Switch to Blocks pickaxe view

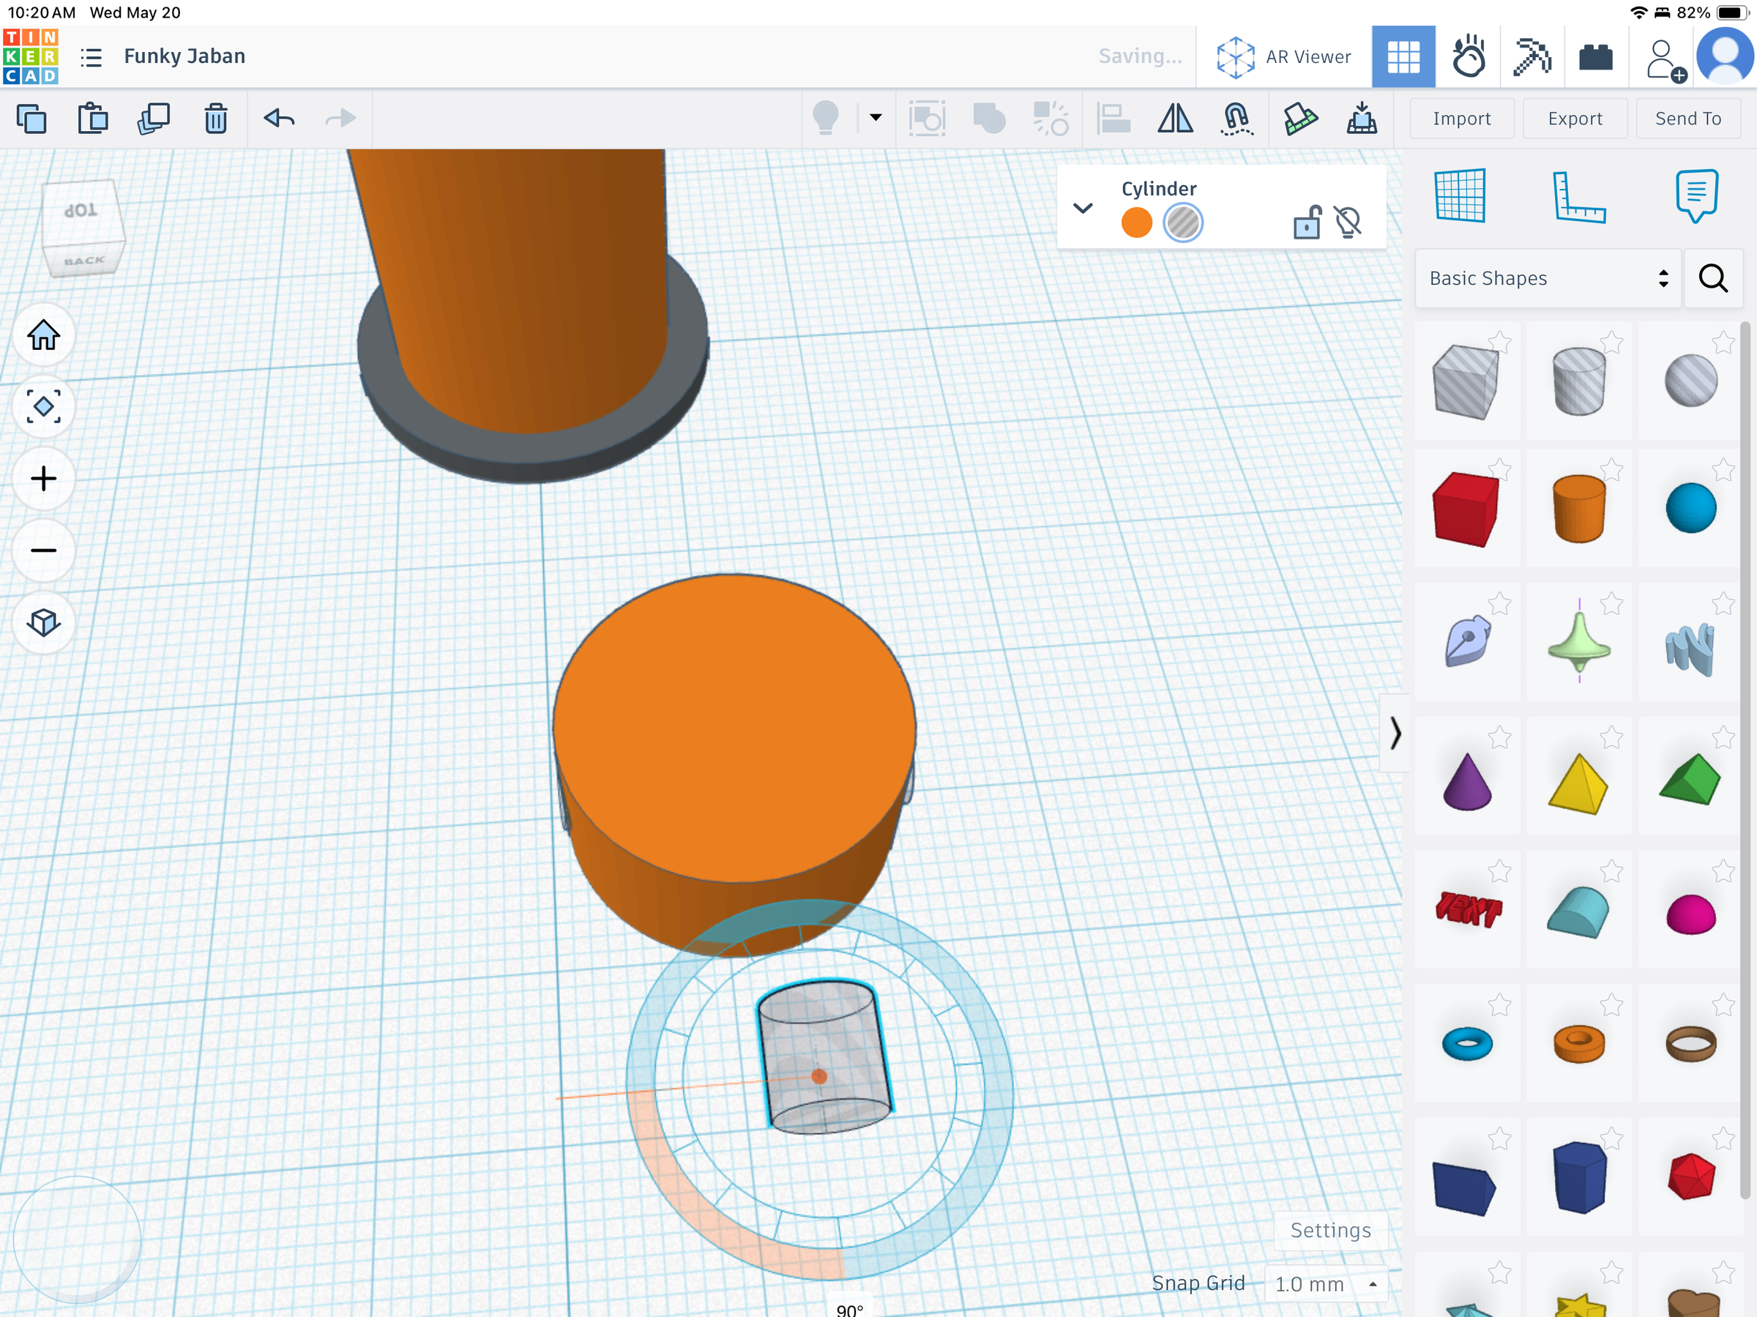(x=1532, y=57)
